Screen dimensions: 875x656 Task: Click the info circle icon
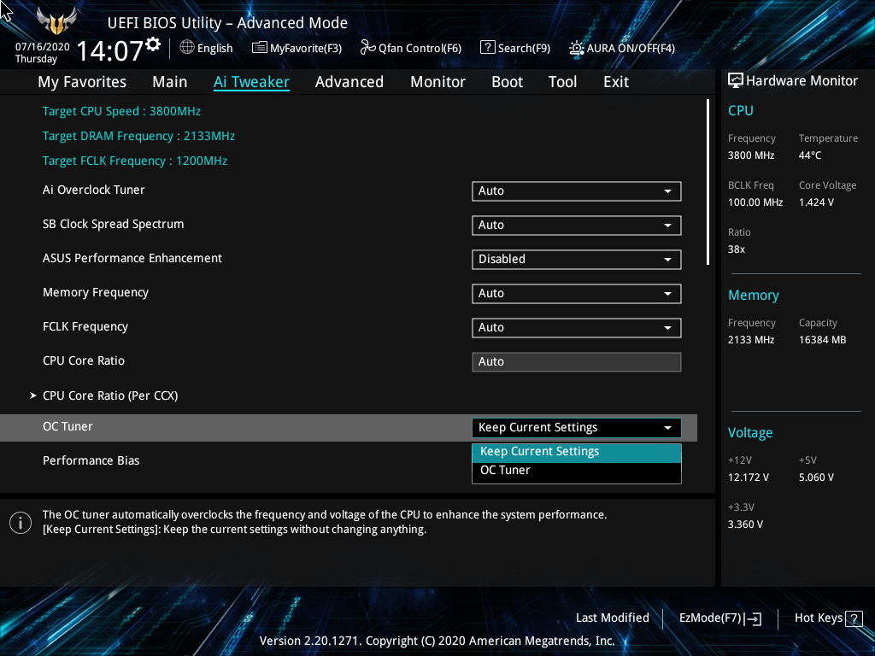click(21, 523)
